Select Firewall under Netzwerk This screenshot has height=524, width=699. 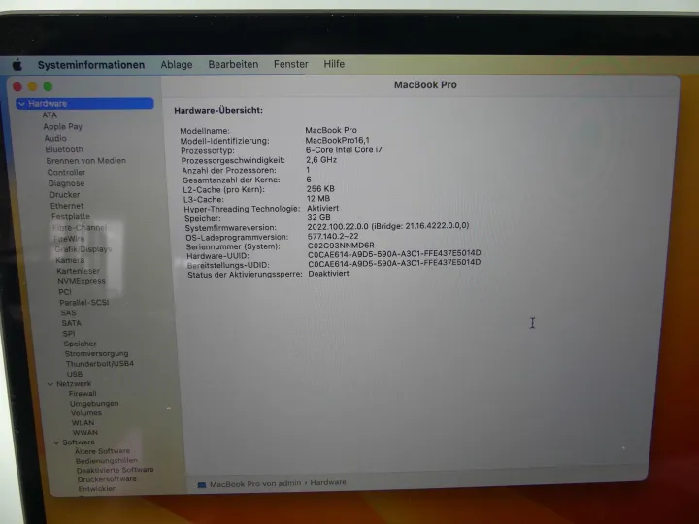coord(83,394)
